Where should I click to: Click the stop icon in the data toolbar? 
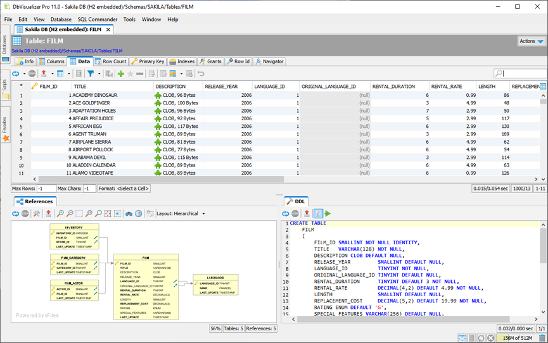point(32,73)
